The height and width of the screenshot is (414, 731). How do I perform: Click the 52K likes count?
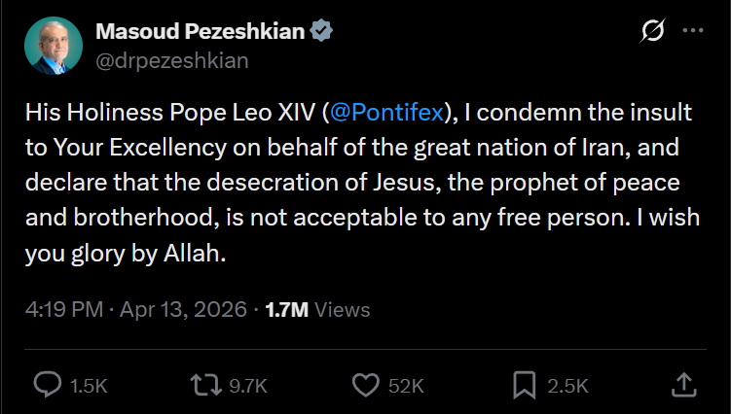406,386
